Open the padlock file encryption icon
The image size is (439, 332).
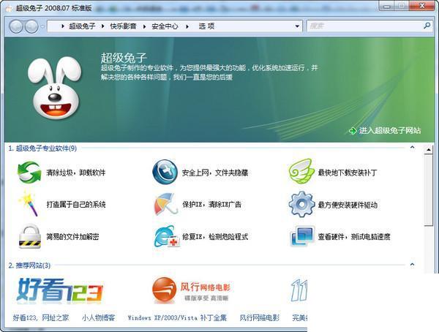coord(30,236)
